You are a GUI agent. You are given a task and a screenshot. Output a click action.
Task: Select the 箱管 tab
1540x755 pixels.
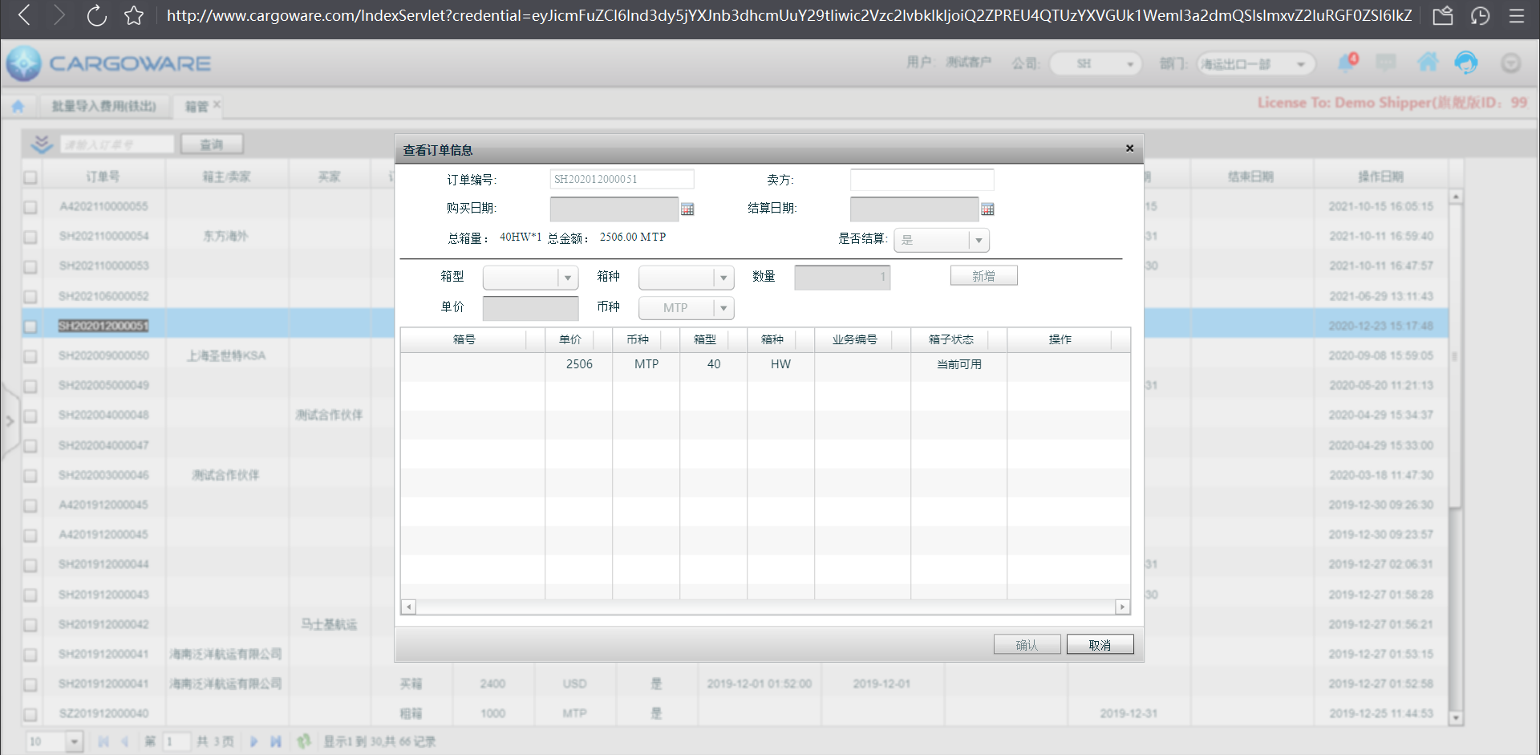click(x=196, y=106)
